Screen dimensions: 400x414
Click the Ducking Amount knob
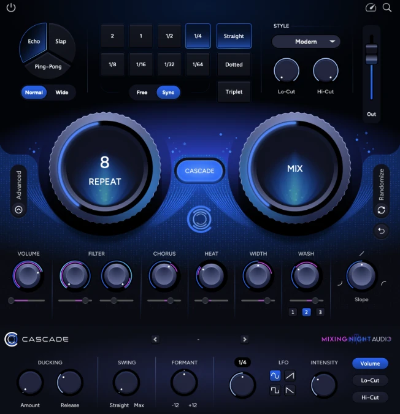pos(30,383)
